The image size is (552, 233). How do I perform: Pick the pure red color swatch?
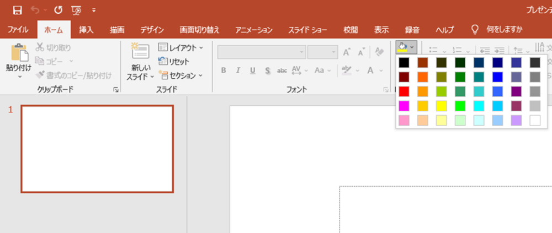pyautogui.click(x=404, y=91)
